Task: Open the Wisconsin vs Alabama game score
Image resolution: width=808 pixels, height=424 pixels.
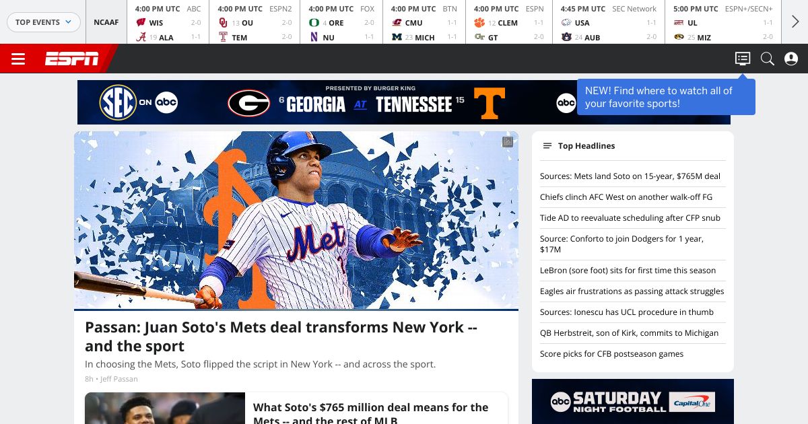Action: pyautogui.click(x=168, y=23)
